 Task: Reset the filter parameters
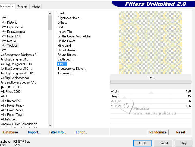click(x=181, y=132)
